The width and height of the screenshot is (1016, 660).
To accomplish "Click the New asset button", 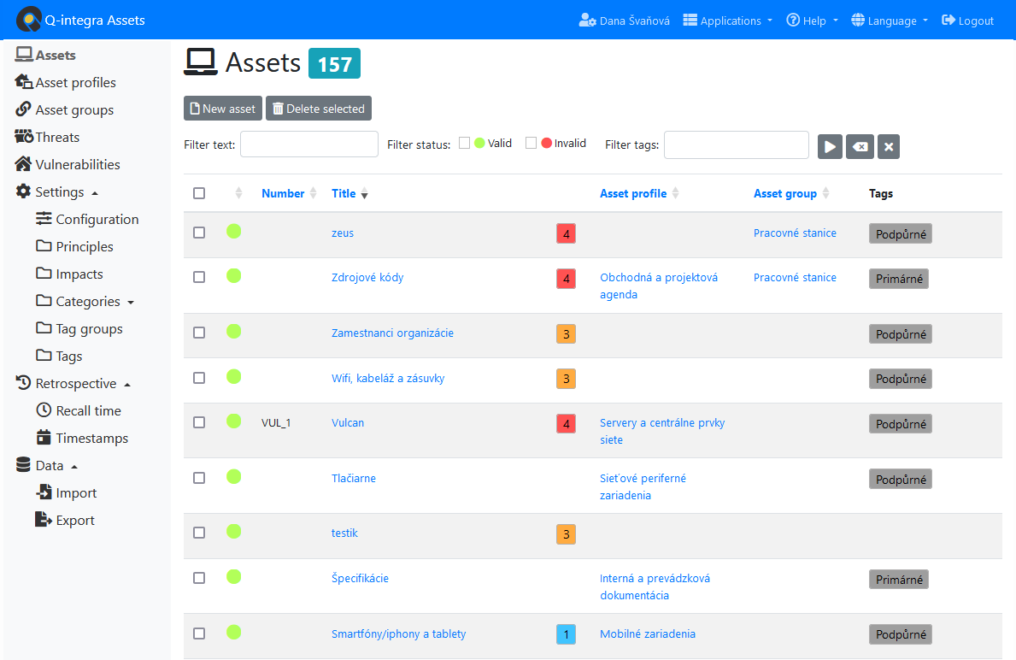I will tap(223, 109).
